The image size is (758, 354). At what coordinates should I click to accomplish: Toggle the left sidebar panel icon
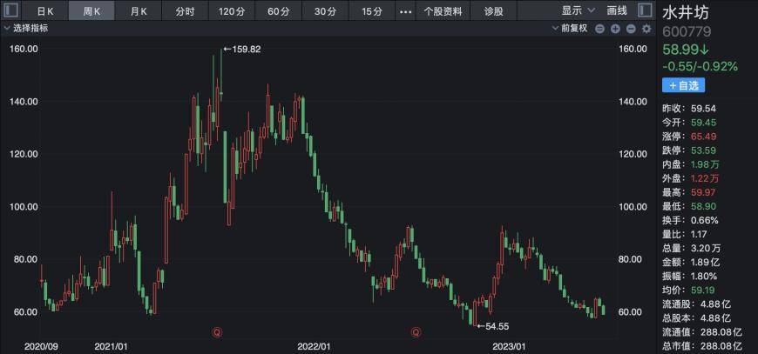pos(11,10)
